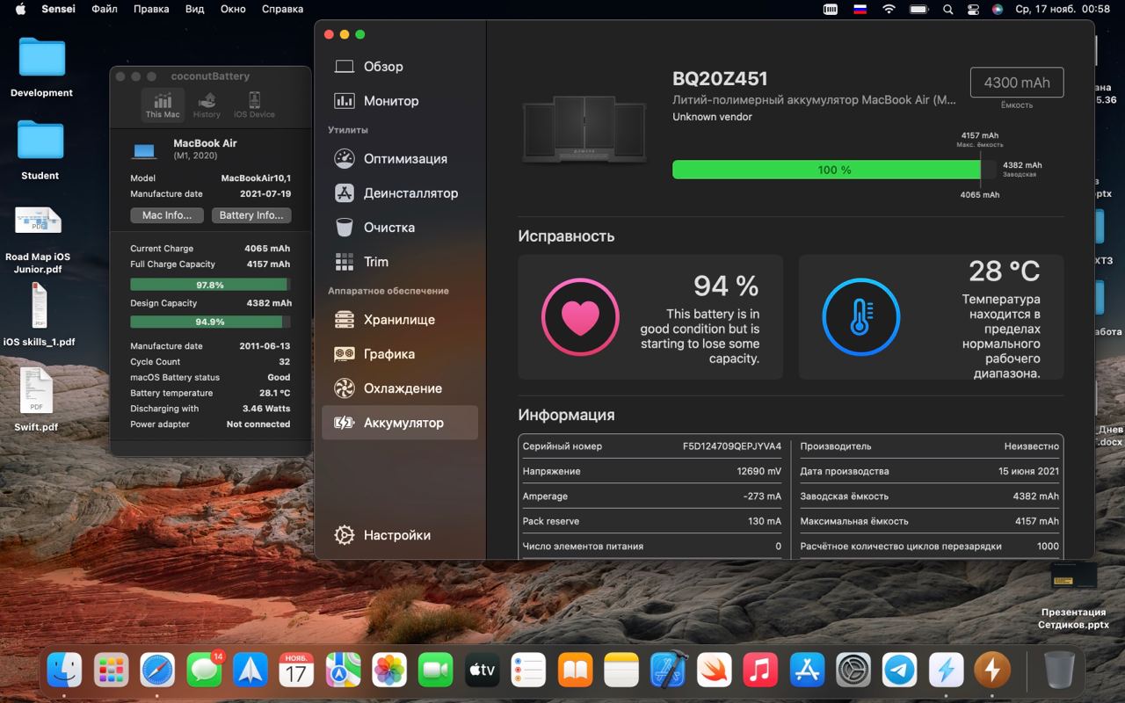Click the Cycle Count row in coconutBattery
Viewport: 1125px width, 703px height.
210,362
